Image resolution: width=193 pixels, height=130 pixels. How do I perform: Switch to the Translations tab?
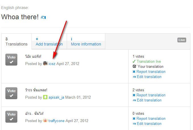(16, 42)
